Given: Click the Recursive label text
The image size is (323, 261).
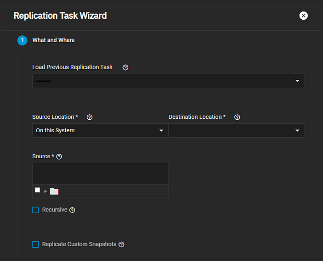Looking at the screenshot, I should click(55, 210).
